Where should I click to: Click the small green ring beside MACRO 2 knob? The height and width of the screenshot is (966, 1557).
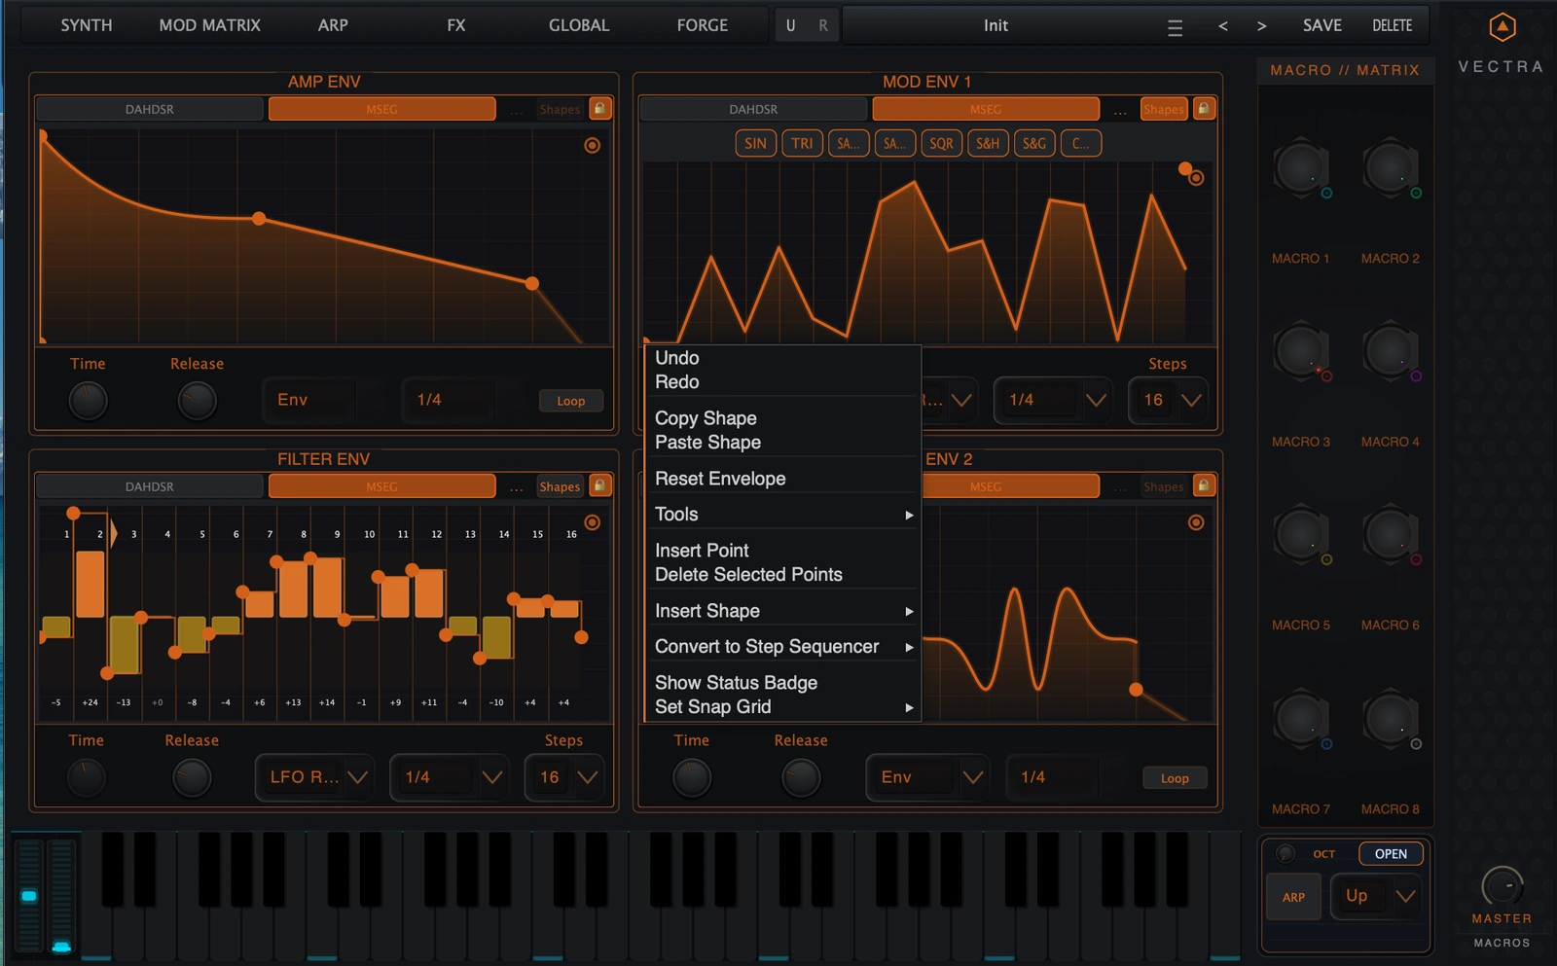1416,194
